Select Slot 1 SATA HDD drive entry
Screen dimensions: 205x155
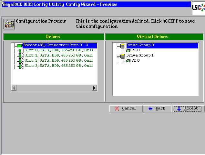tap(59, 55)
